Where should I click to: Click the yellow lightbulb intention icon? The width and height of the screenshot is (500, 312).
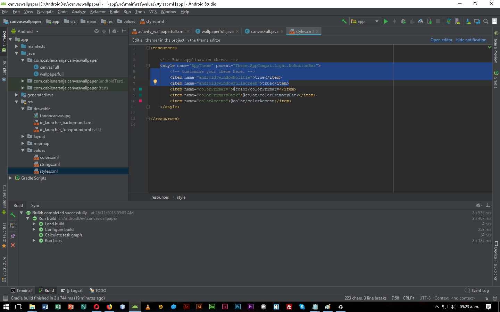click(155, 82)
